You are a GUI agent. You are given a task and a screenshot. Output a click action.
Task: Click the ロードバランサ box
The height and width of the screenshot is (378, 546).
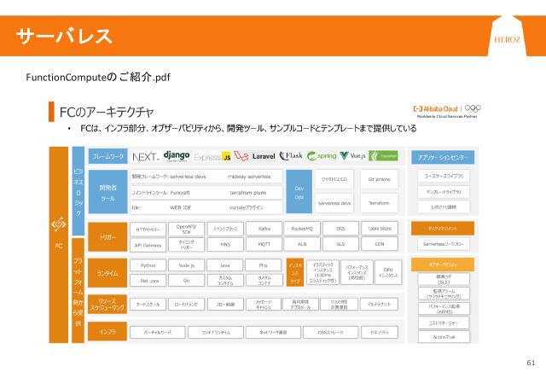tap(186, 304)
